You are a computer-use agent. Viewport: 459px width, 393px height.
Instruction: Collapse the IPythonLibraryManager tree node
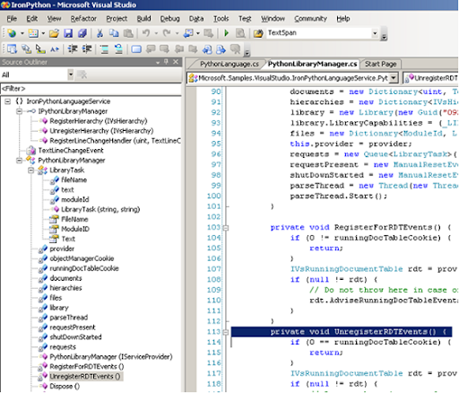coord(20,111)
